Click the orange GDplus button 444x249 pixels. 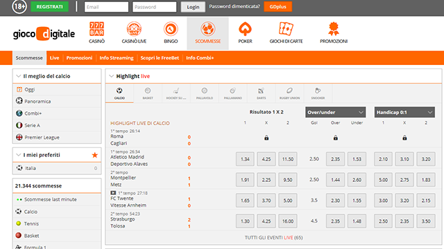pos(277,6)
